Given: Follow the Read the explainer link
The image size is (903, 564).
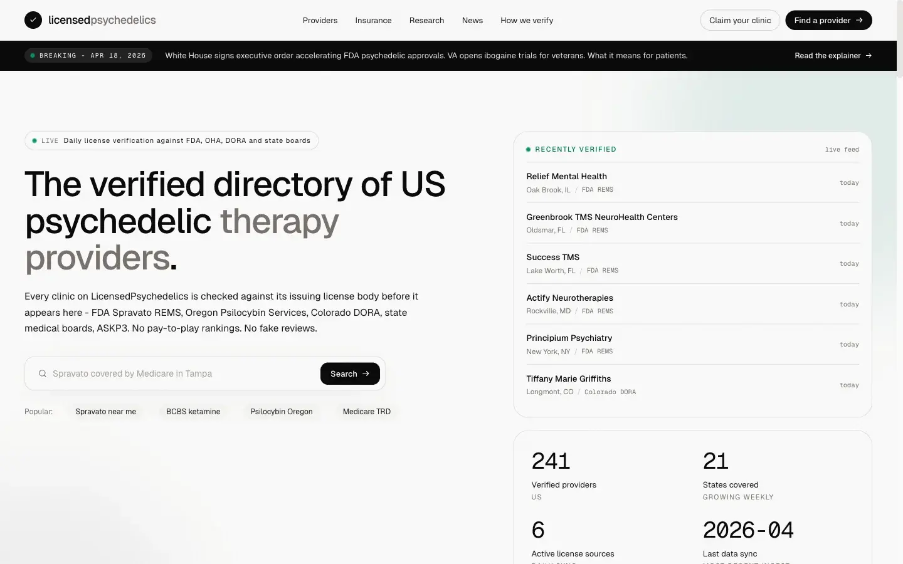Looking at the screenshot, I should point(827,56).
